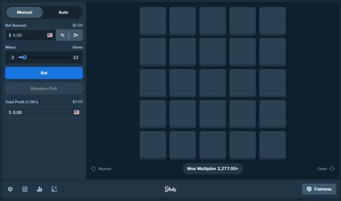Image resolution: width=341 pixels, height=201 pixels.
Task: Select the last tile in the middle row
Action: tap(272, 83)
